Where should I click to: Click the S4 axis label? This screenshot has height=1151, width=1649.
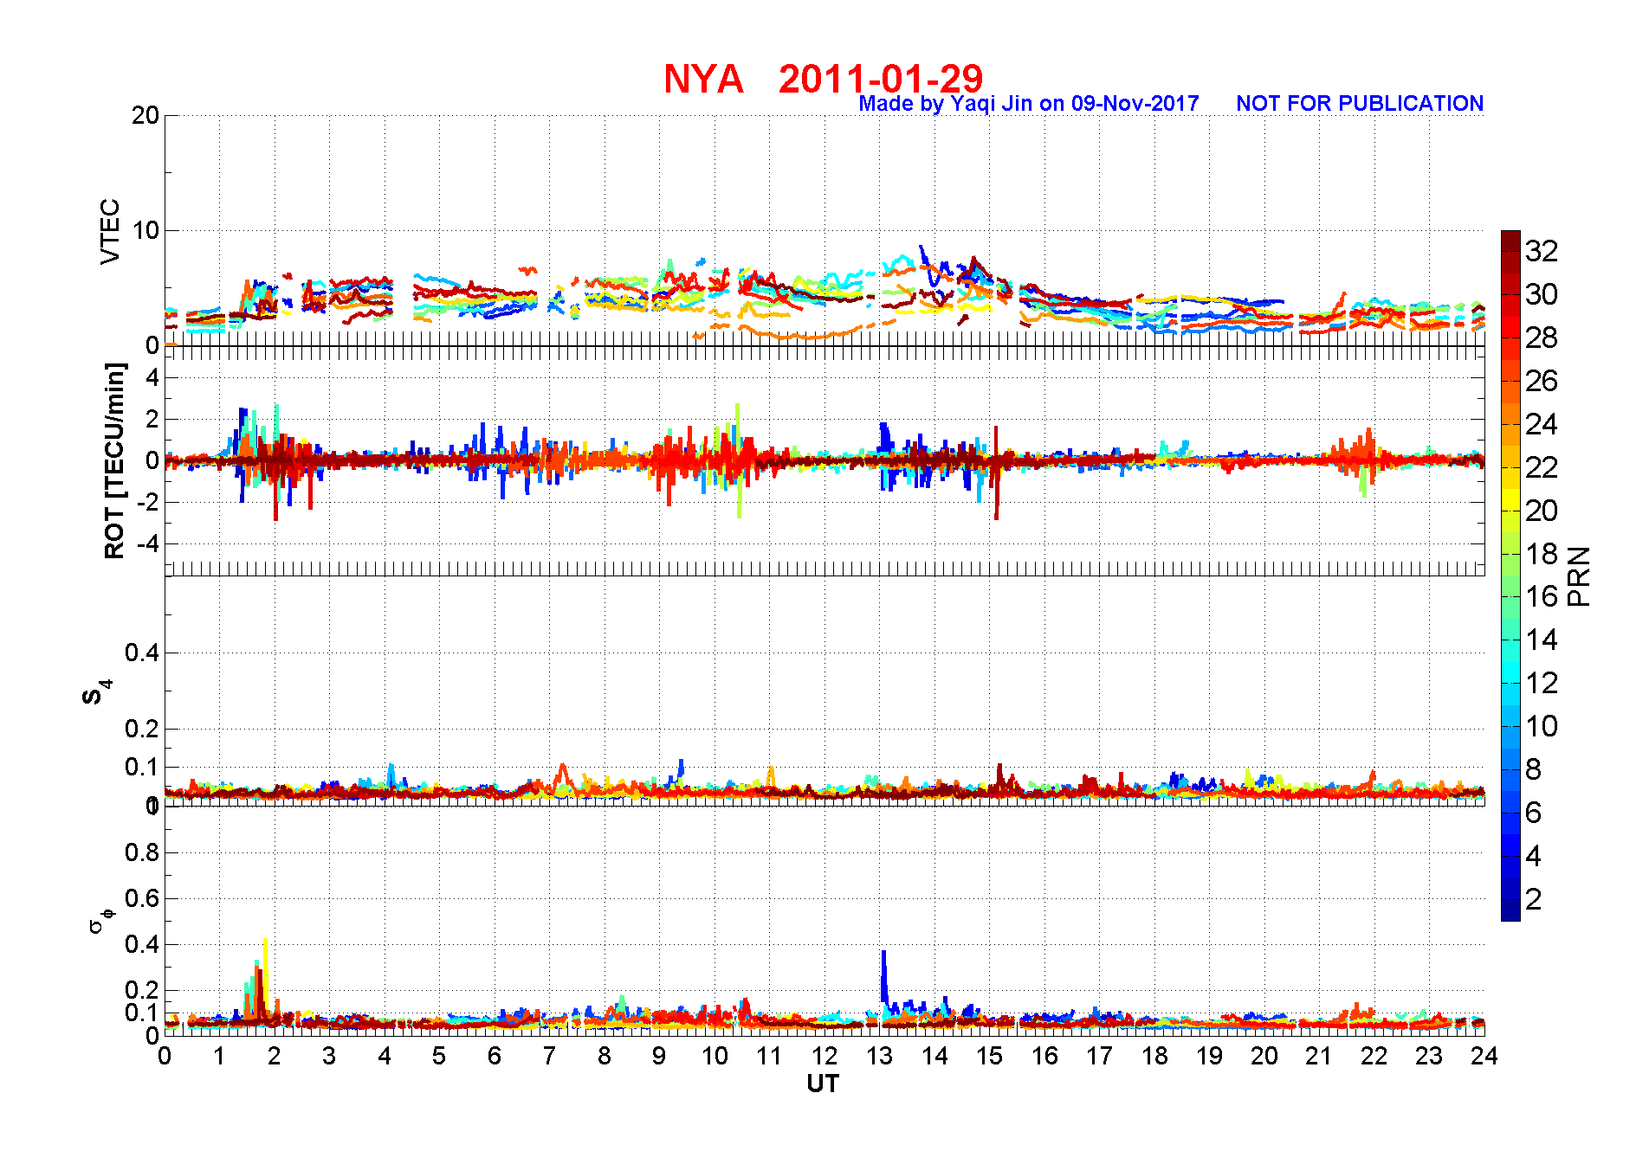coord(96,692)
